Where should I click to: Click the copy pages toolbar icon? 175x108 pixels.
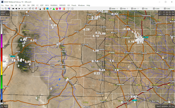(x=6, y=8)
